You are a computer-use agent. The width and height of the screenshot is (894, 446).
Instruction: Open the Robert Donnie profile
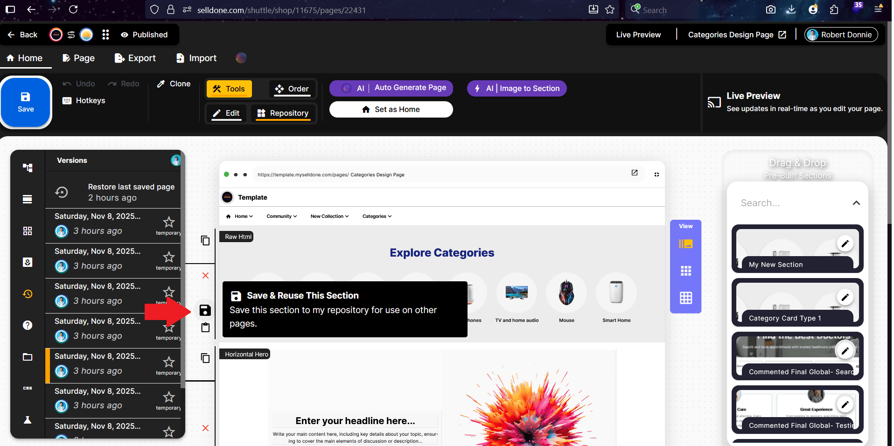coord(841,35)
